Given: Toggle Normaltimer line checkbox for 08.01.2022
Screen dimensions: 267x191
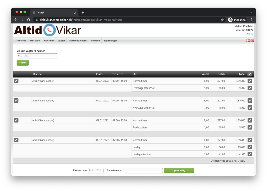Looking at the screenshot, I should pyautogui.click(x=250, y=140).
